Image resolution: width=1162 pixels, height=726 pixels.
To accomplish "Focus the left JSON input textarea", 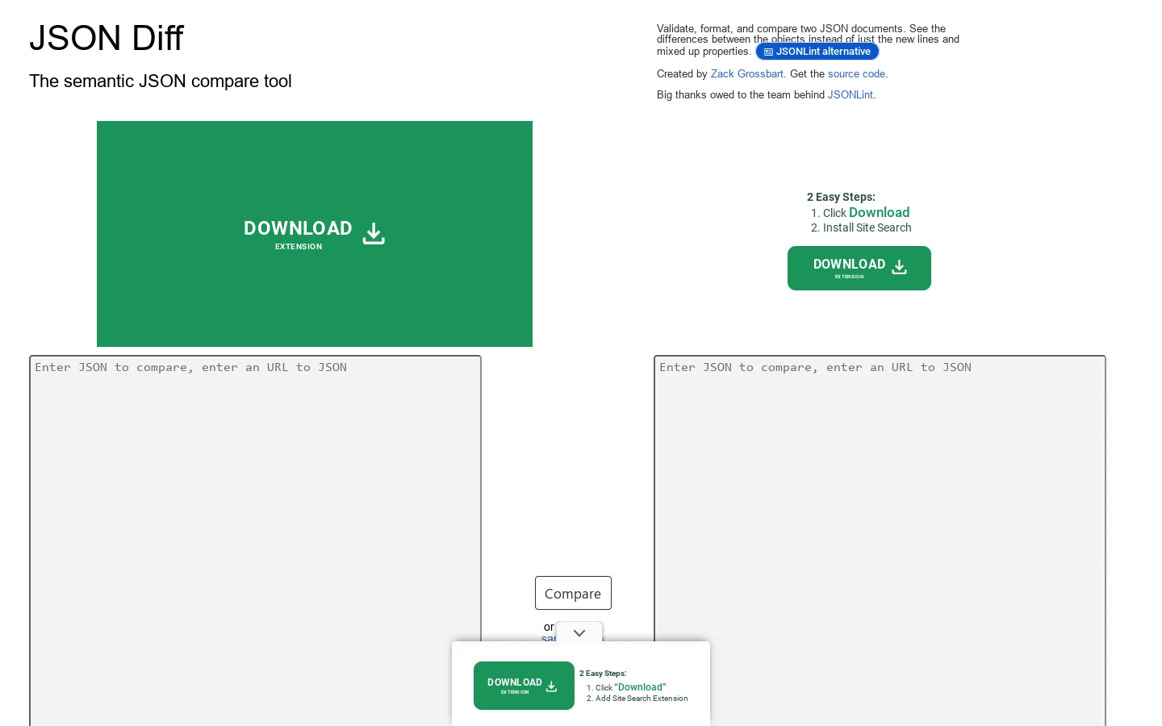I will [x=256, y=540].
